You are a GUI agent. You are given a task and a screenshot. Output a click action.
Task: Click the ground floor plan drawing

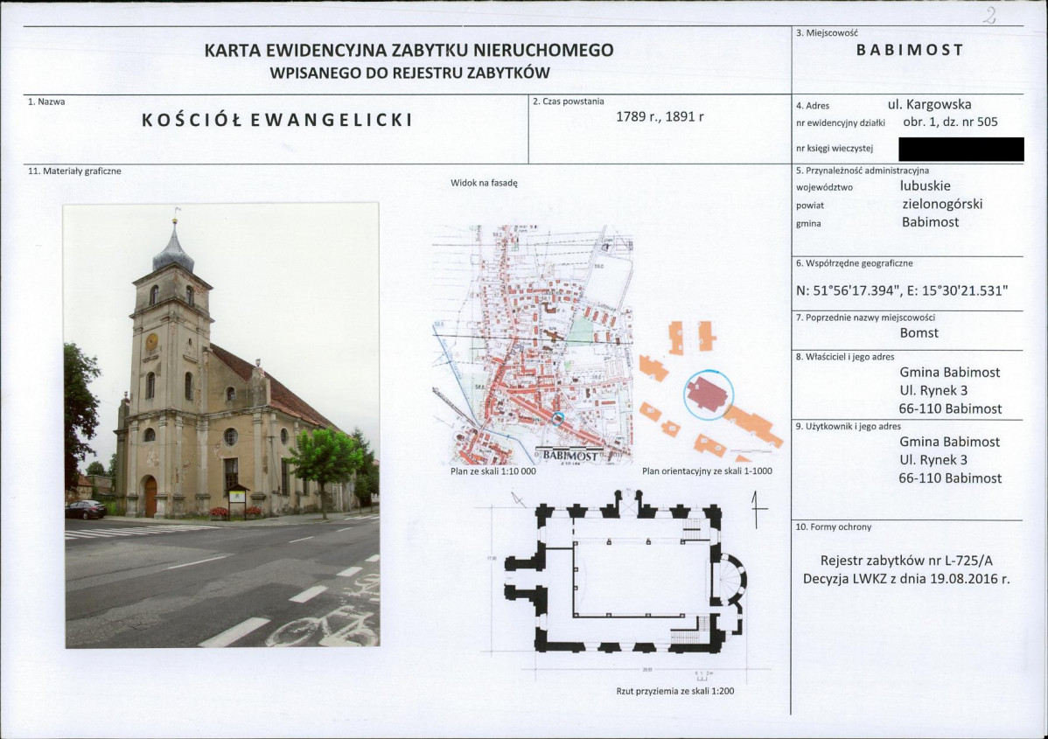coord(625,571)
